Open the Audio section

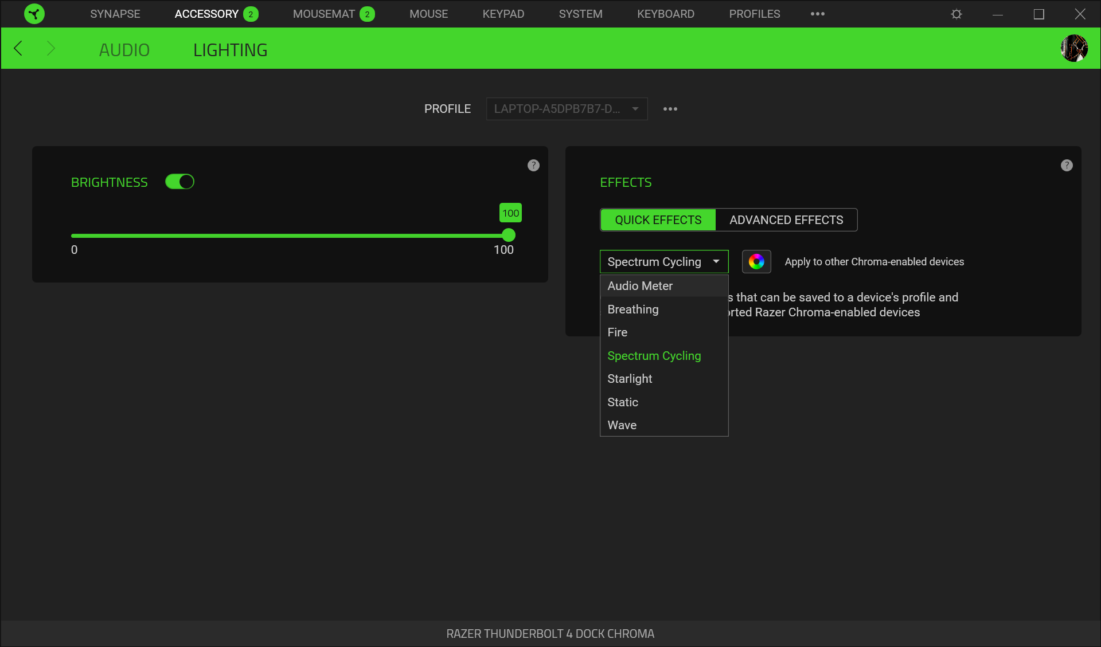124,49
